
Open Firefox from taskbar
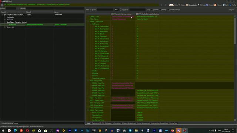pos(173,130)
